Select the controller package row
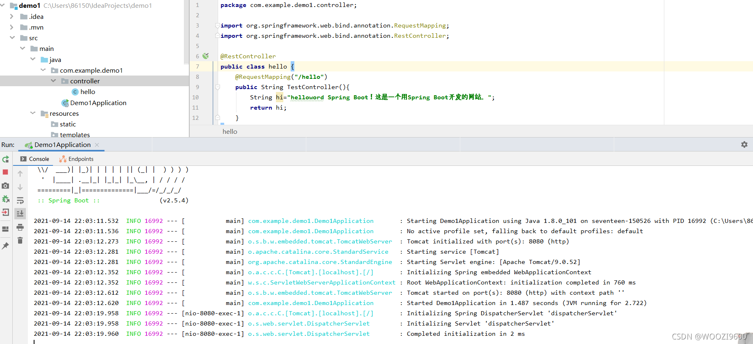 coord(94,81)
